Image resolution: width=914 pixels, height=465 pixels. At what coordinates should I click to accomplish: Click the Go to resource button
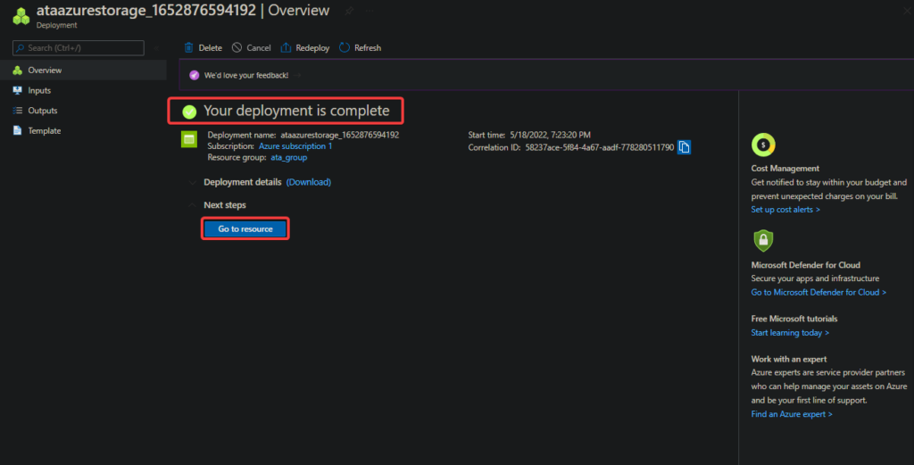245,229
